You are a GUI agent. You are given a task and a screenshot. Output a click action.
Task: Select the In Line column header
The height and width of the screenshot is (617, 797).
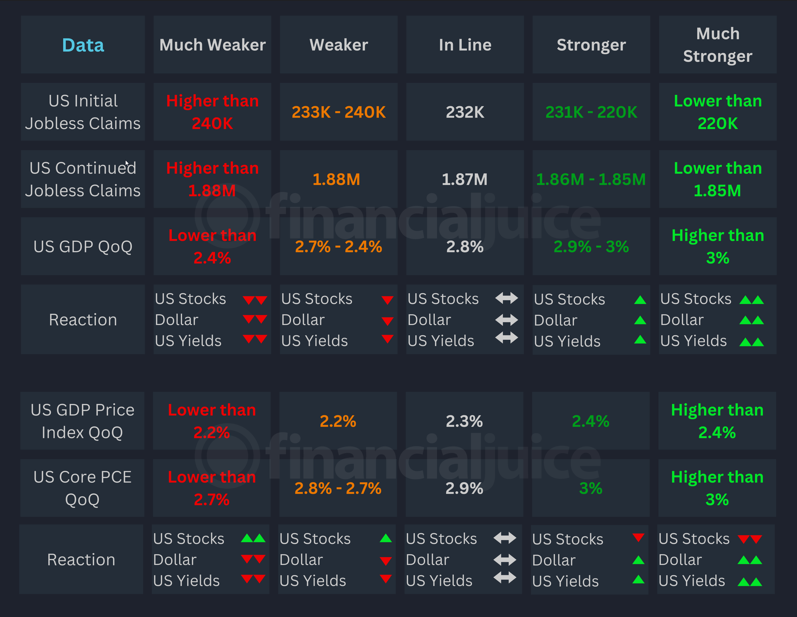pyautogui.click(x=465, y=45)
